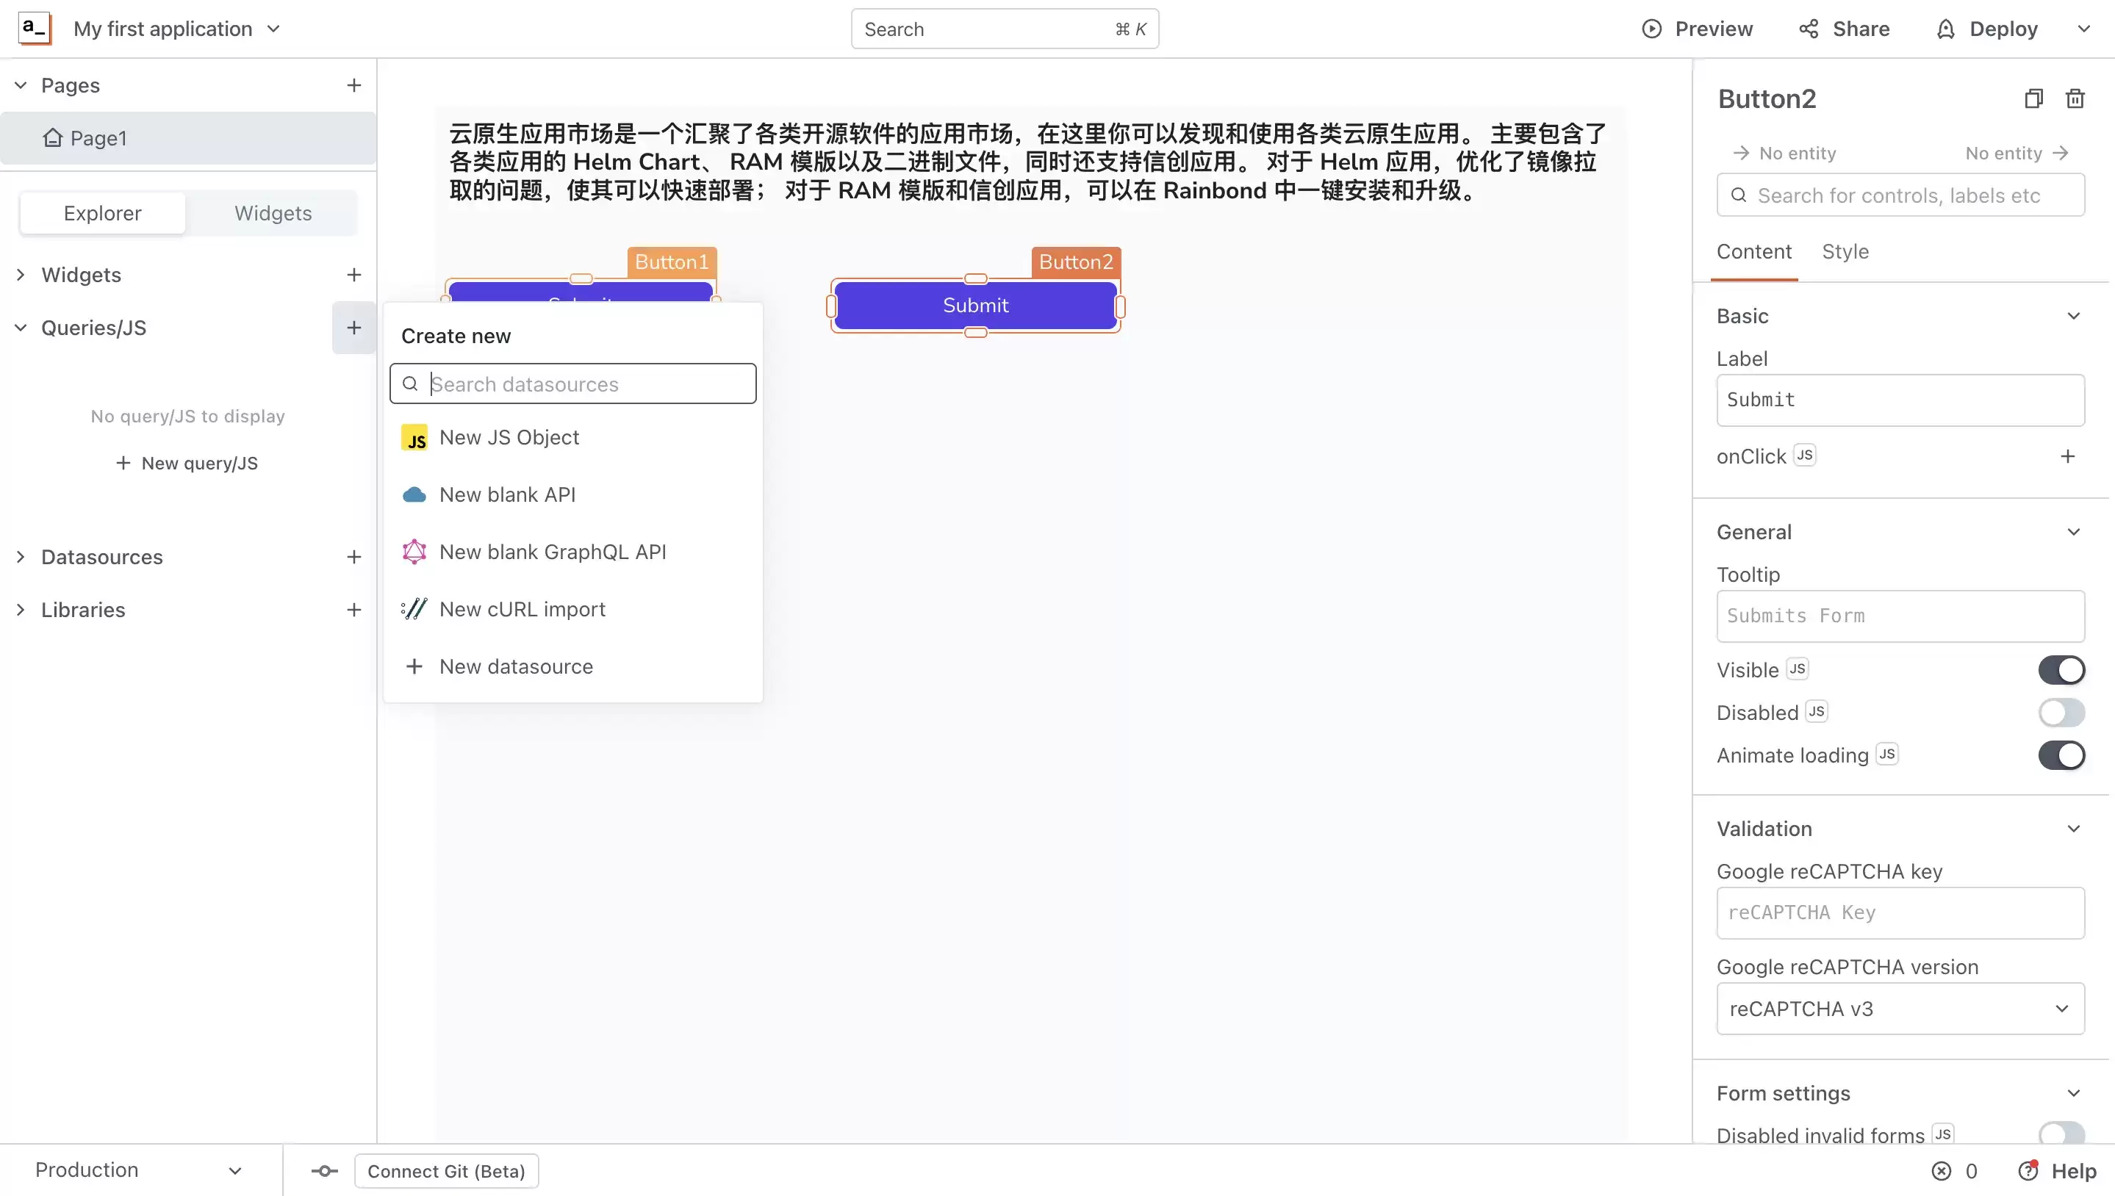This screenshot has width=2115, height=1196.
Task: Go to outgoing No entity arrow
Action: 2060,153
